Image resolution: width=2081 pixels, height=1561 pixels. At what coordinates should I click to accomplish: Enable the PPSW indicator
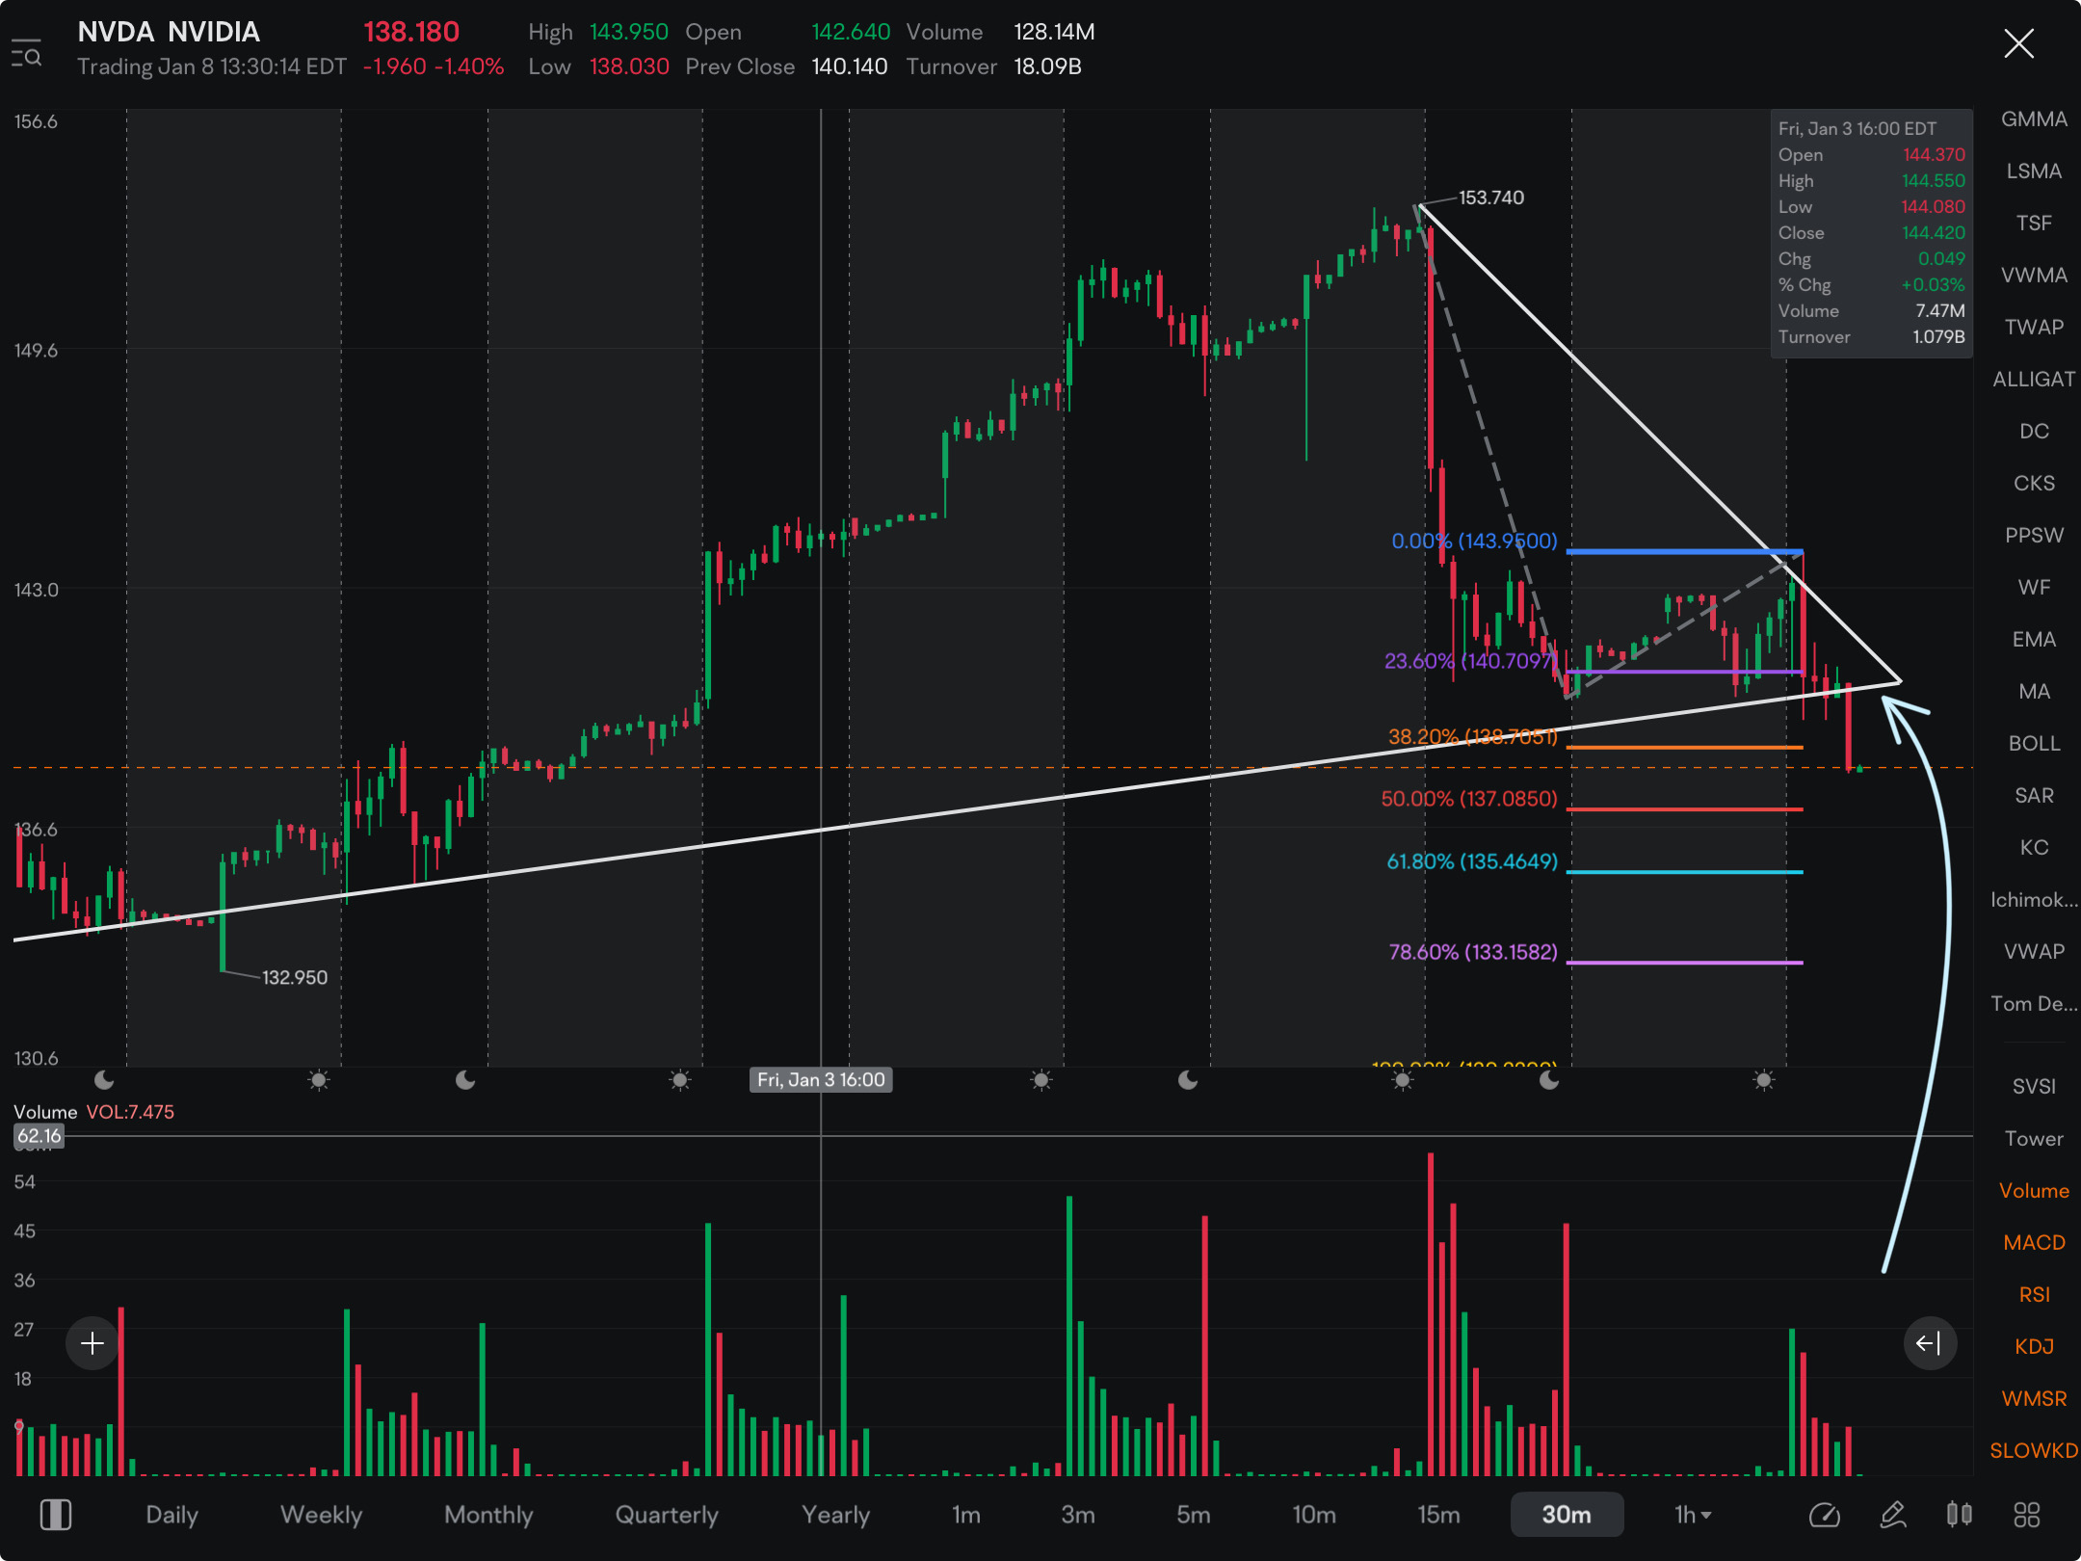(x=2034, y=536)
